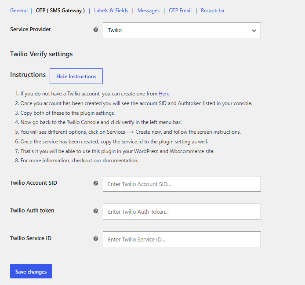Open the Labels & Fields tab
This screenshot has width=305, height=285.
(x=111, y=11)
